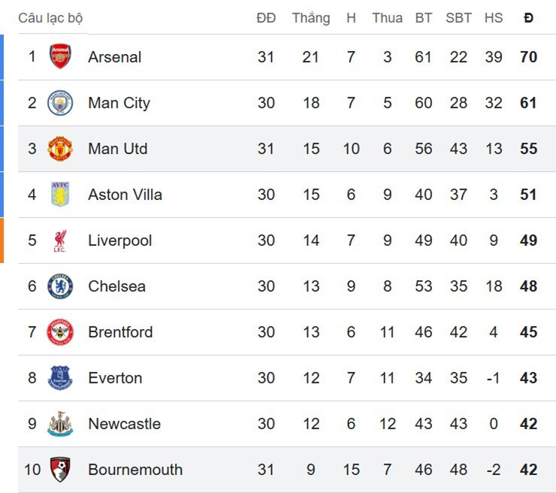Click the Arsenal club crest icon

60,57
